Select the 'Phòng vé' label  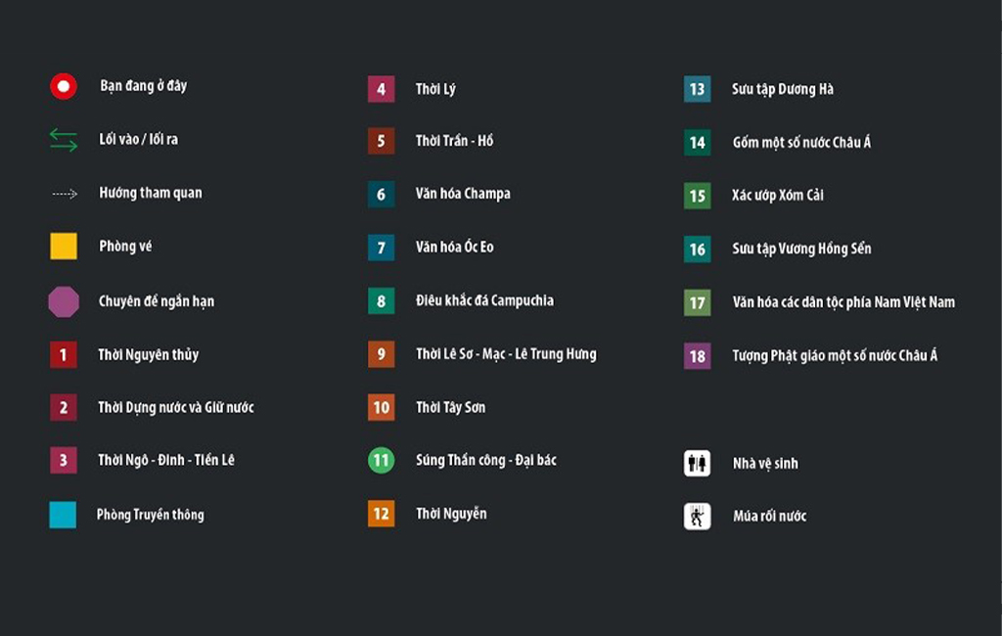pos(125,247)
